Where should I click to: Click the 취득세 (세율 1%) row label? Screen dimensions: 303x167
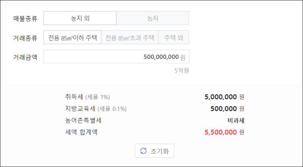point(87,97)
